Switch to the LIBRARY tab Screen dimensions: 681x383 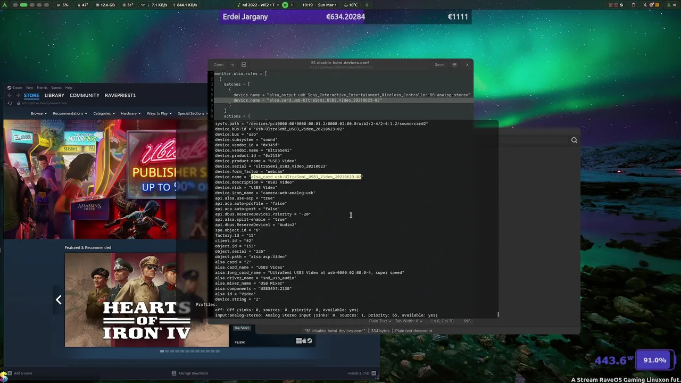click(54, 95)
